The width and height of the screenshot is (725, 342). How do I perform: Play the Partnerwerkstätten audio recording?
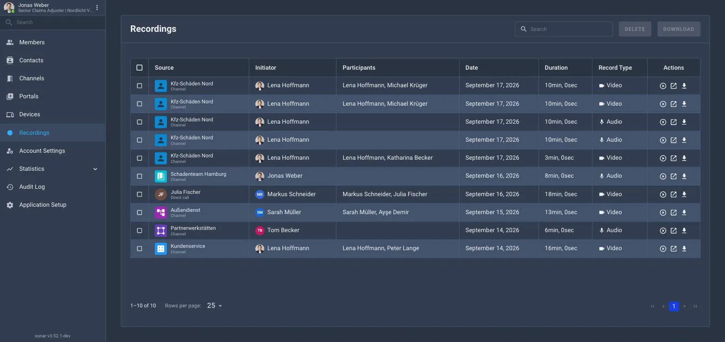pos(663,230)
